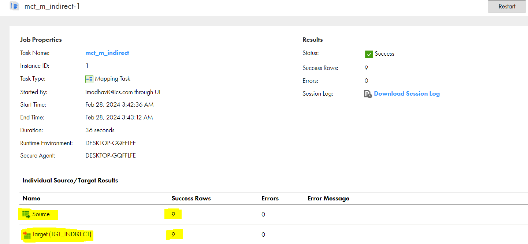Click the Instance ID label
The image size is (528, 244).
35,66
